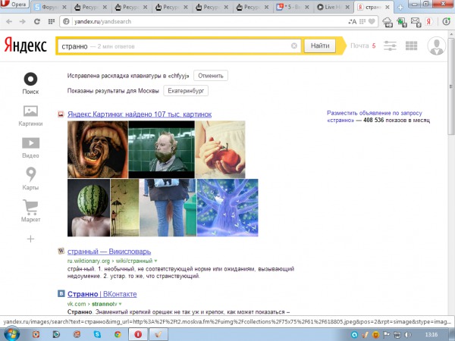Open the umbrella figure thumbnail
The height and width of the screenshot is (341, 455).
click(x=124, y=208)
